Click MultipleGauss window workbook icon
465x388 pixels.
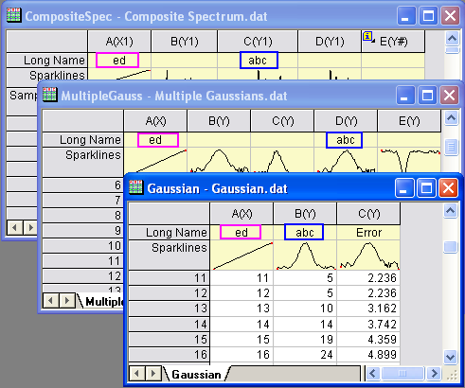pyautogui.click(x=50, y=95)
